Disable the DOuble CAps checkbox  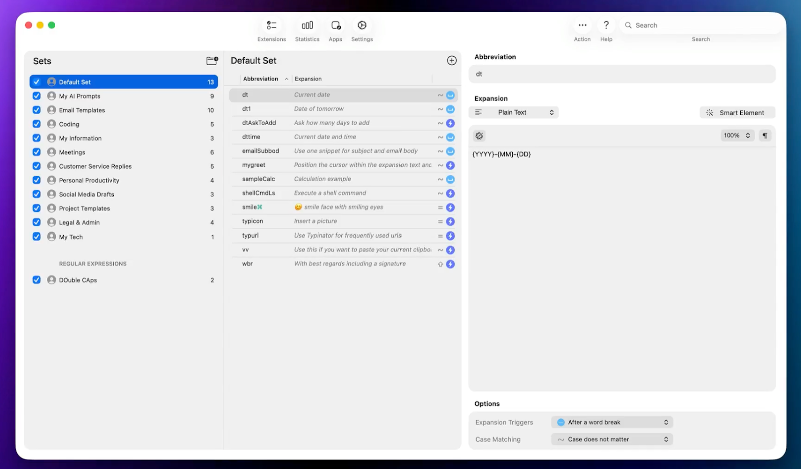[x=37, y=280]
